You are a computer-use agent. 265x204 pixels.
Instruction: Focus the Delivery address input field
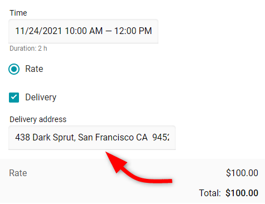point(92,138)
